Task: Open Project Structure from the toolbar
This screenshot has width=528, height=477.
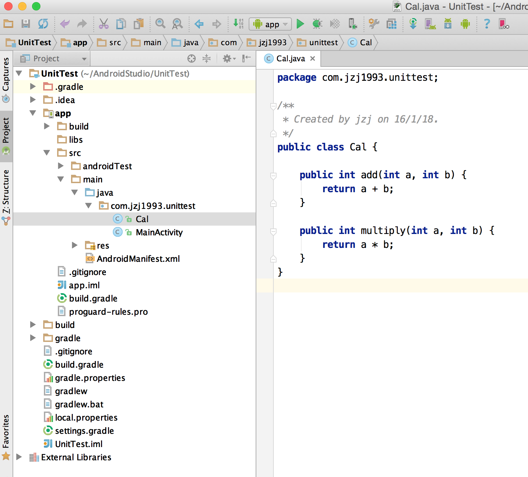Action: click(x=391, y=24)
